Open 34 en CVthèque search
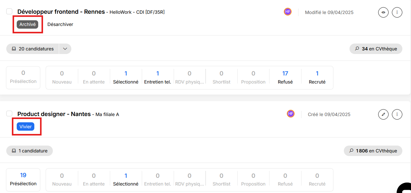This screenshot has height=193, width=411. [x=376, y=49]
